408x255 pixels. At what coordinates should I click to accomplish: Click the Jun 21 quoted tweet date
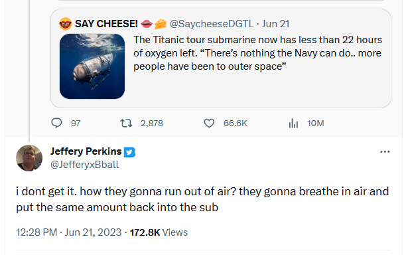[x=275, y=24]
